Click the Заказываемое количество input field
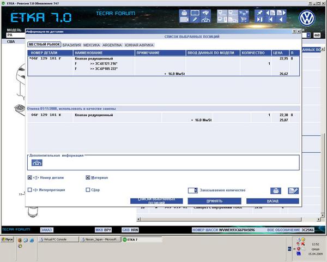Viewport: 327px width, 262px height. [193, 190]
